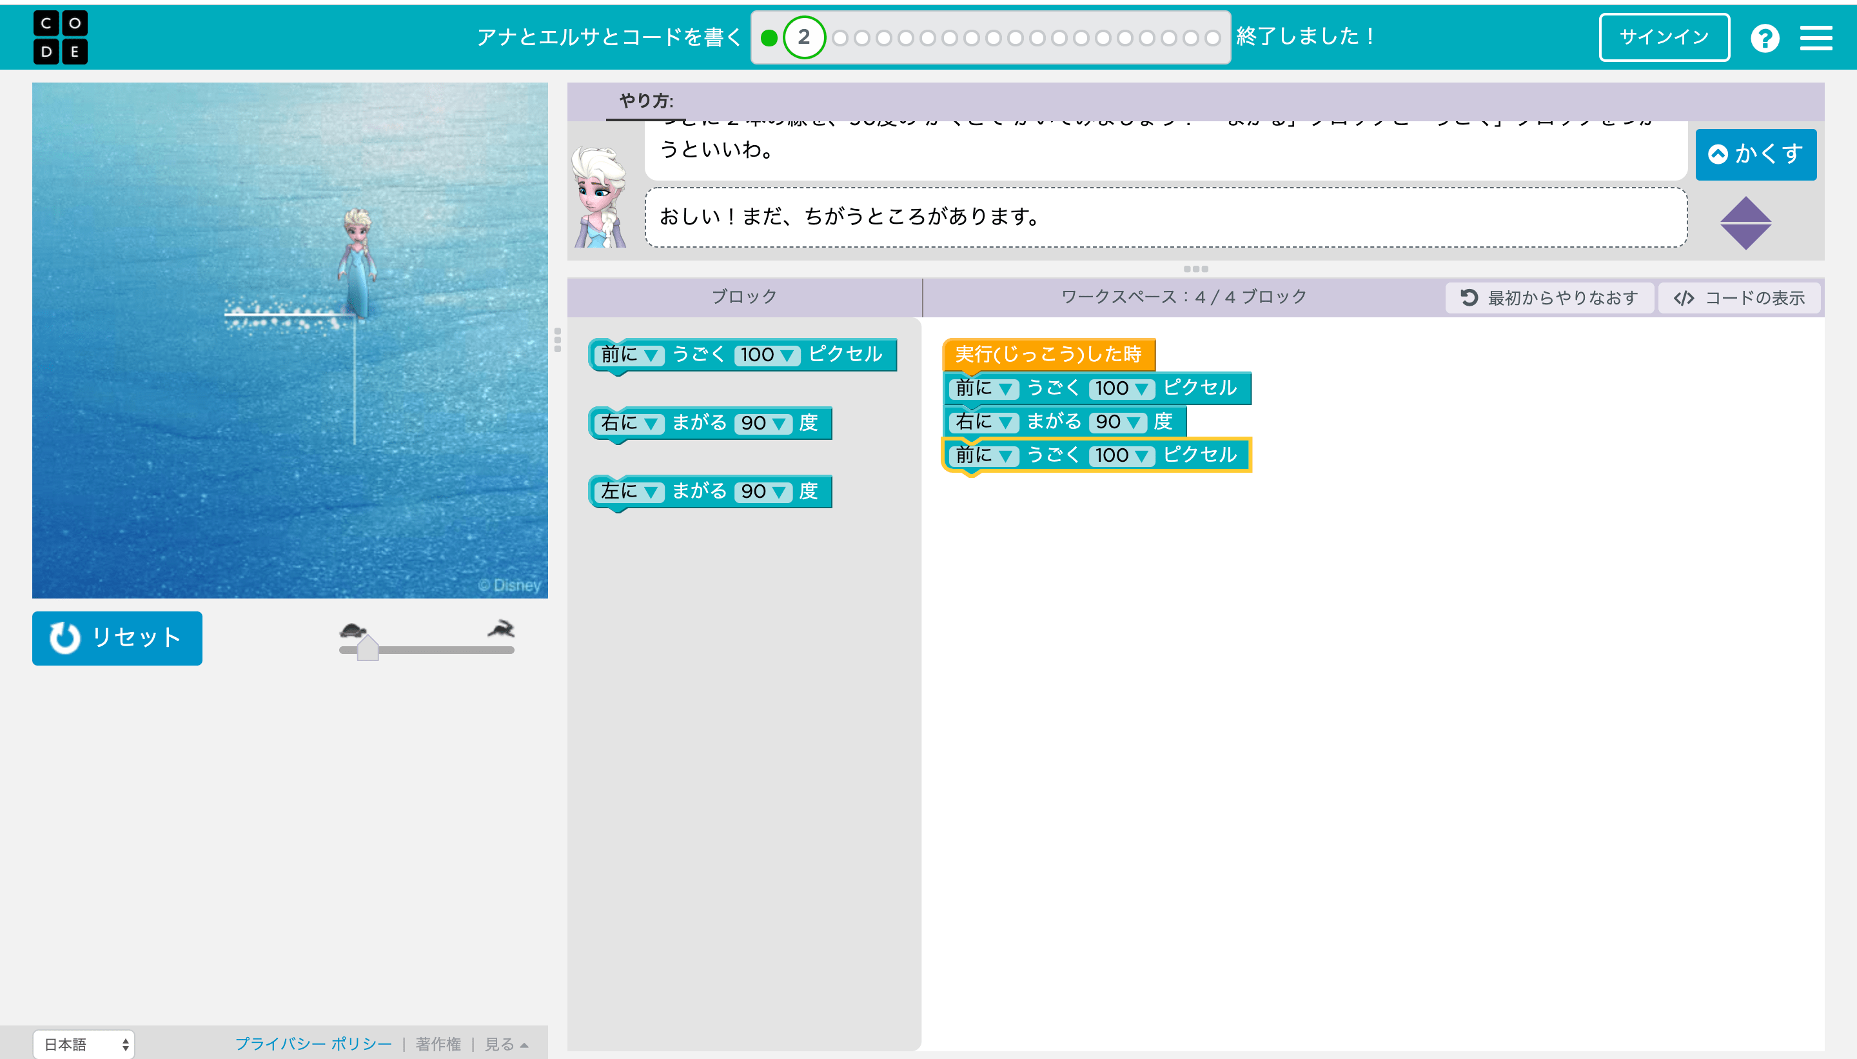This screenshot has width=1857, height=1059.
Task: Click the horizontal resize grip below instructions
Action: (x=1195, y=269)
